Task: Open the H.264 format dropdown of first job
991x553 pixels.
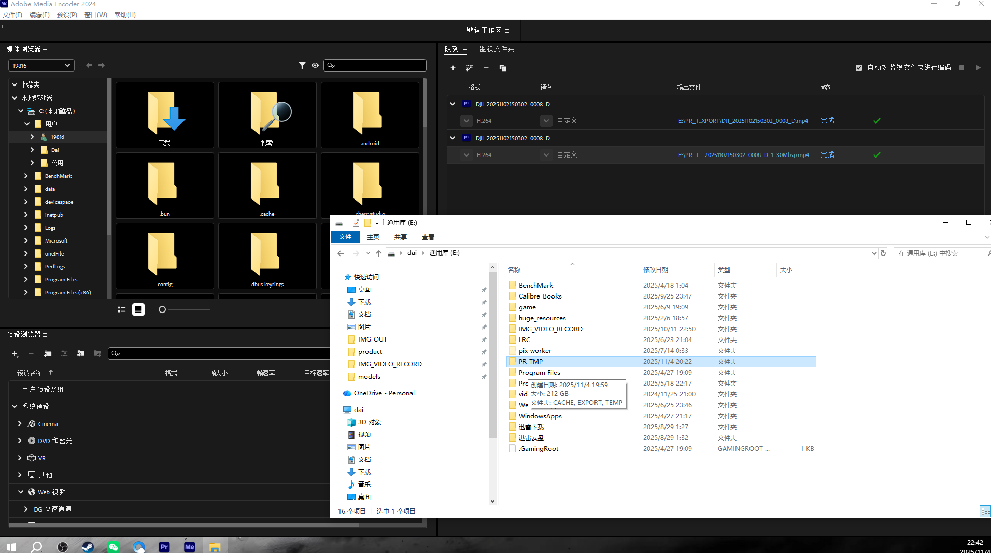Action: coord(466,121)
